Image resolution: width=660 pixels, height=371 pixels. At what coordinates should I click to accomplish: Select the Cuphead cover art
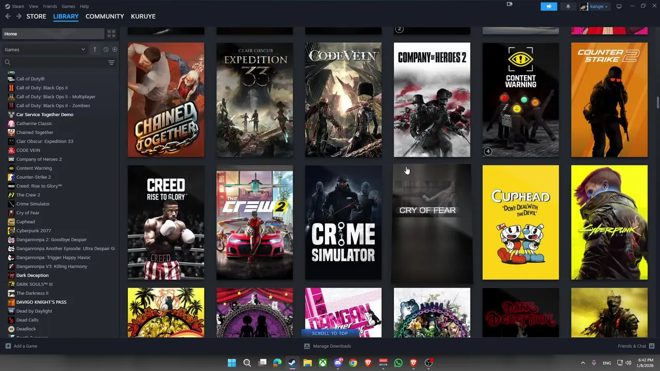pos(521,223)
